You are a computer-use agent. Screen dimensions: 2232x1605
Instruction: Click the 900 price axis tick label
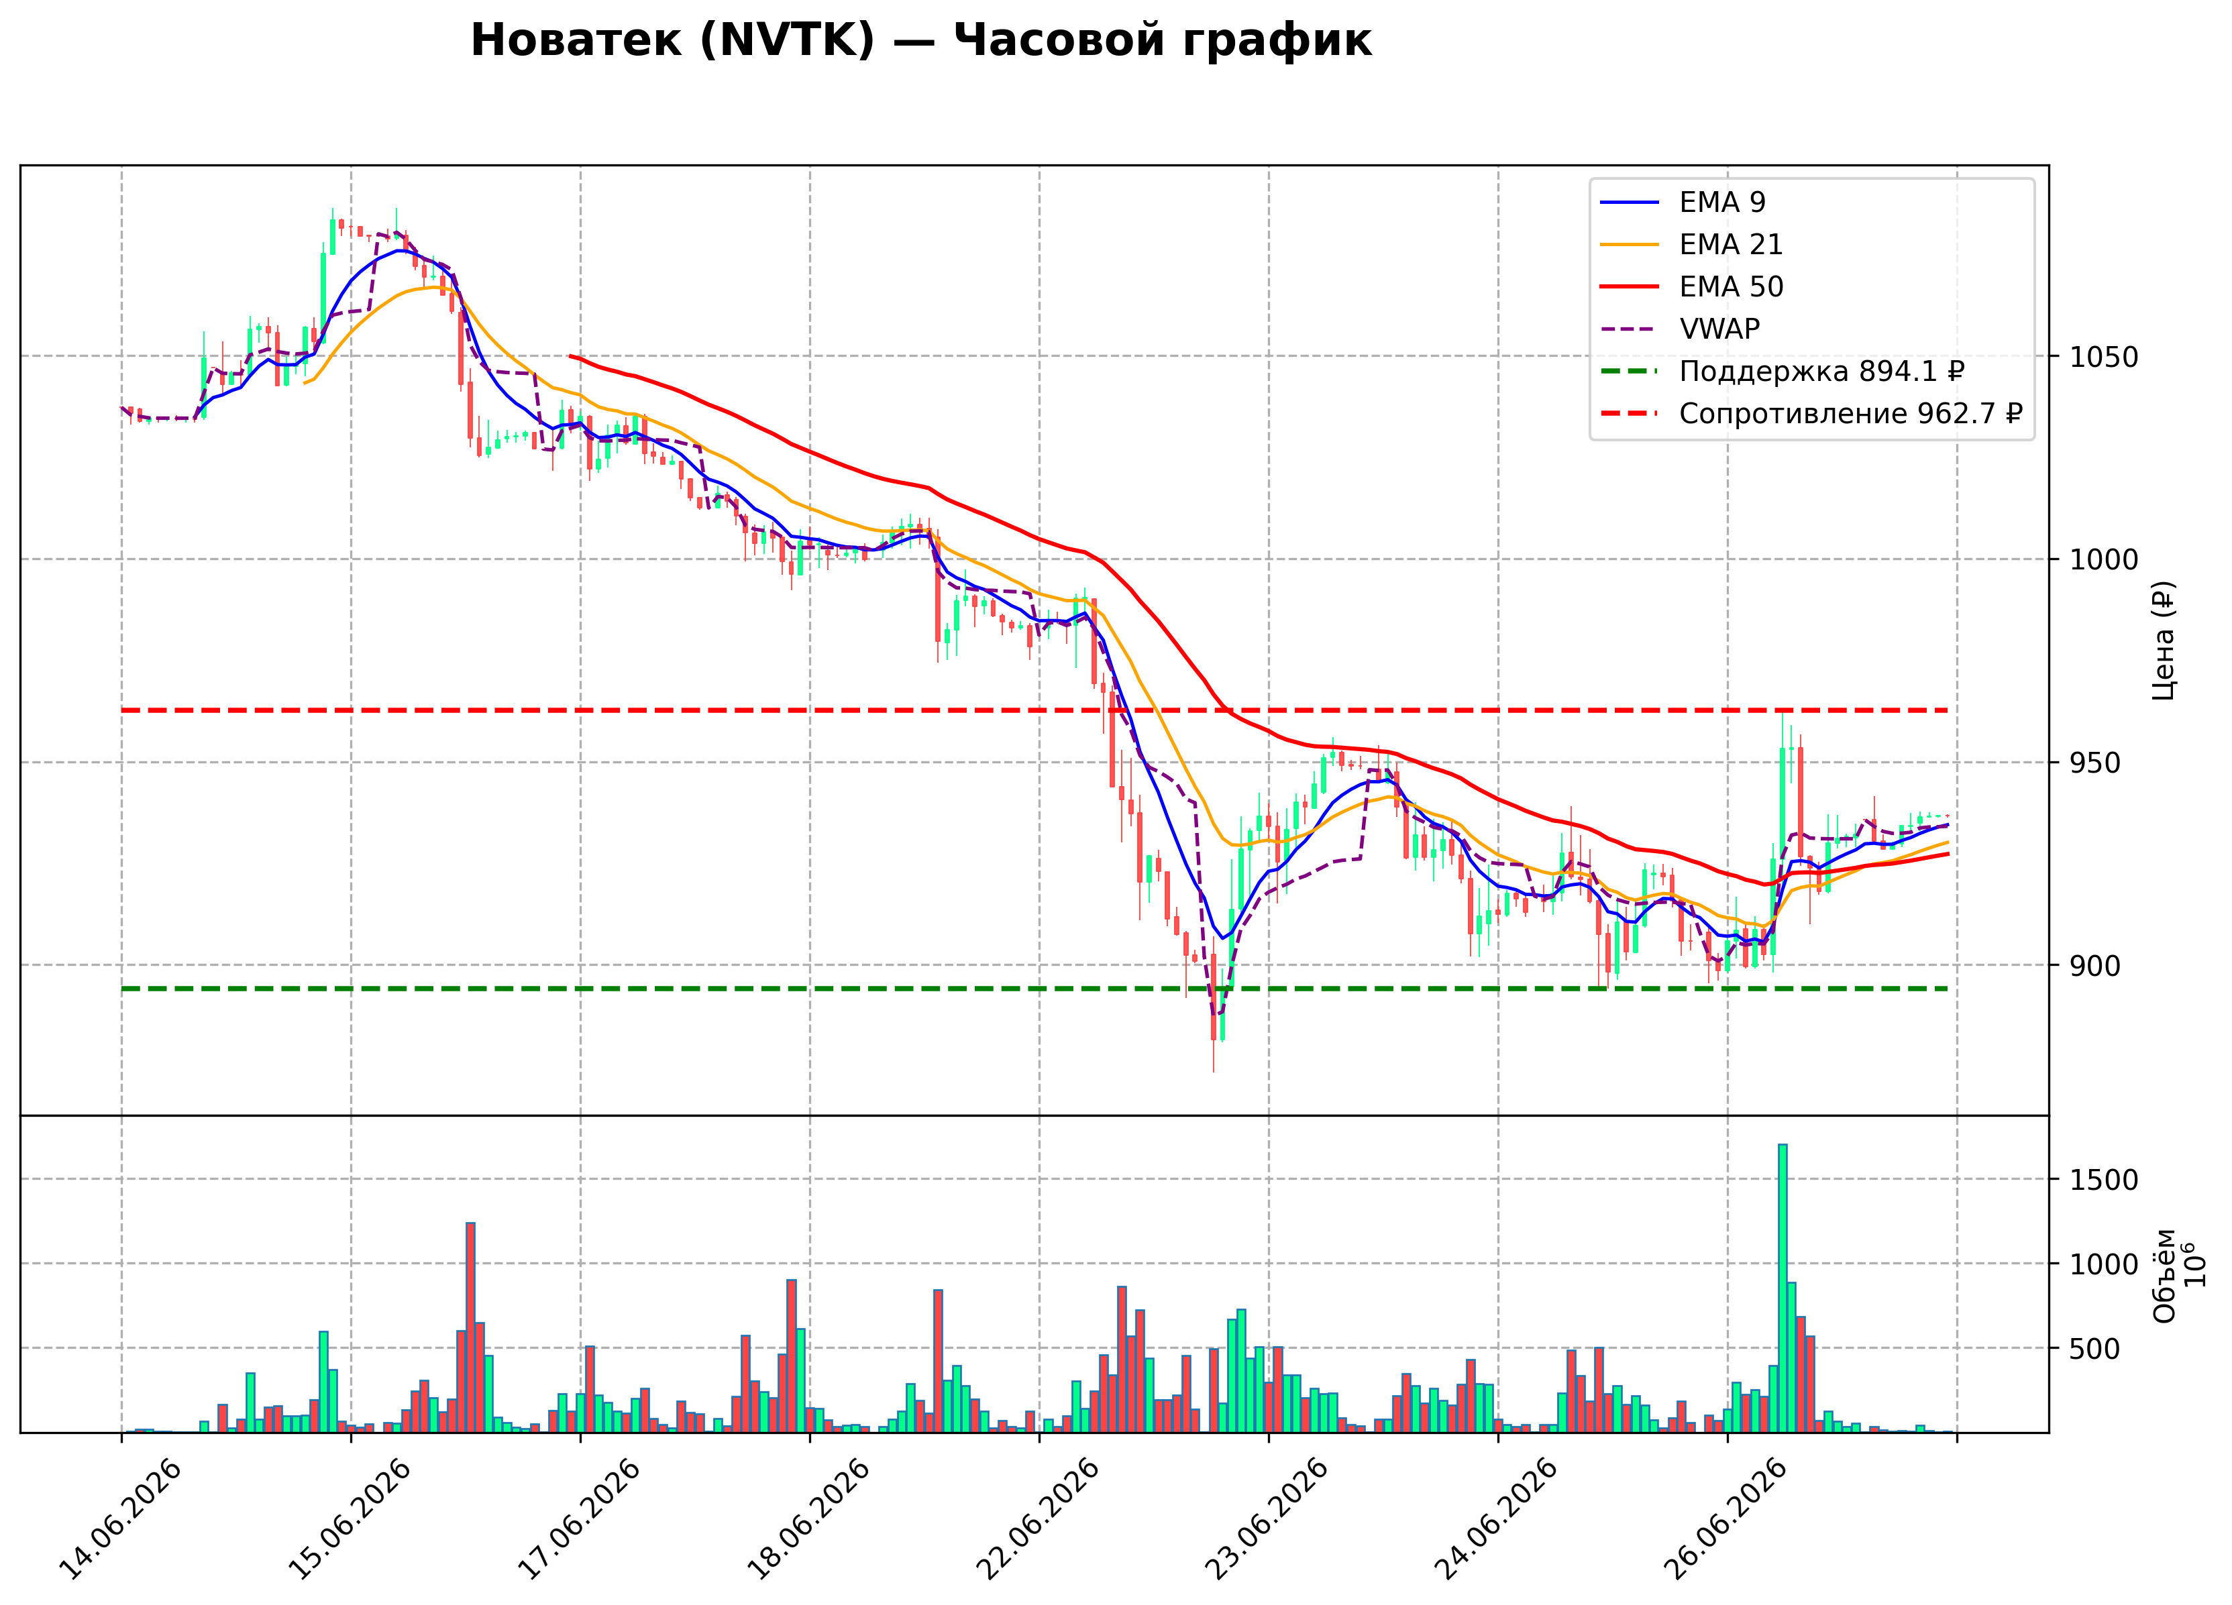click(2095, 965)
